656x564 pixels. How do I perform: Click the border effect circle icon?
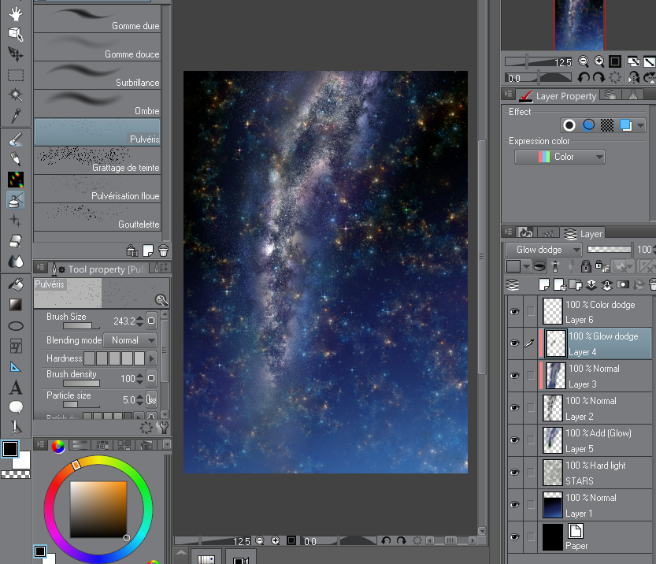[x=569, y=125]
